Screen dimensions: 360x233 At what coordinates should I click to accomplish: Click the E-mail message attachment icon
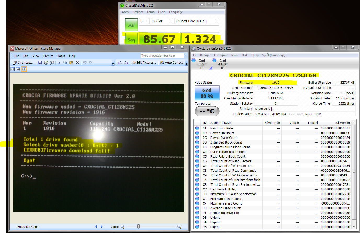click(52, 63)
